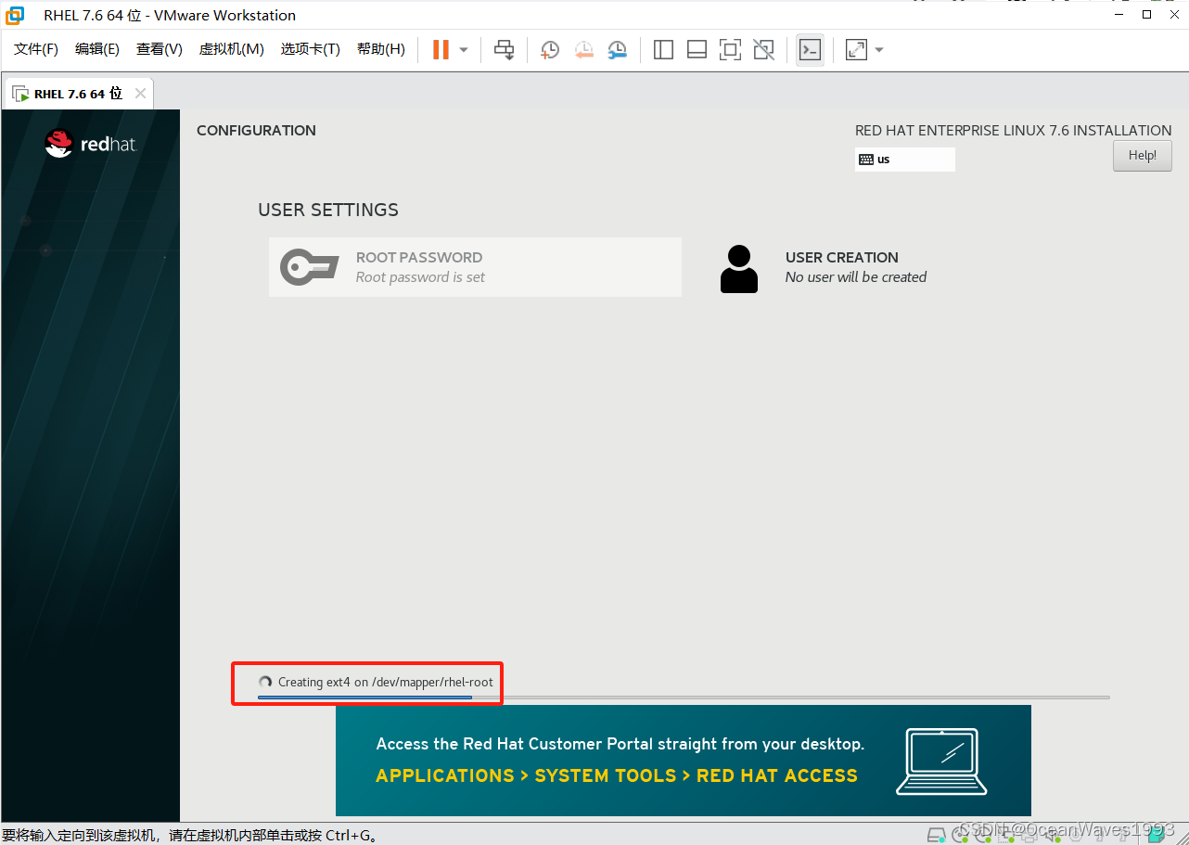Expand the power options dropdown arrow

464,50
